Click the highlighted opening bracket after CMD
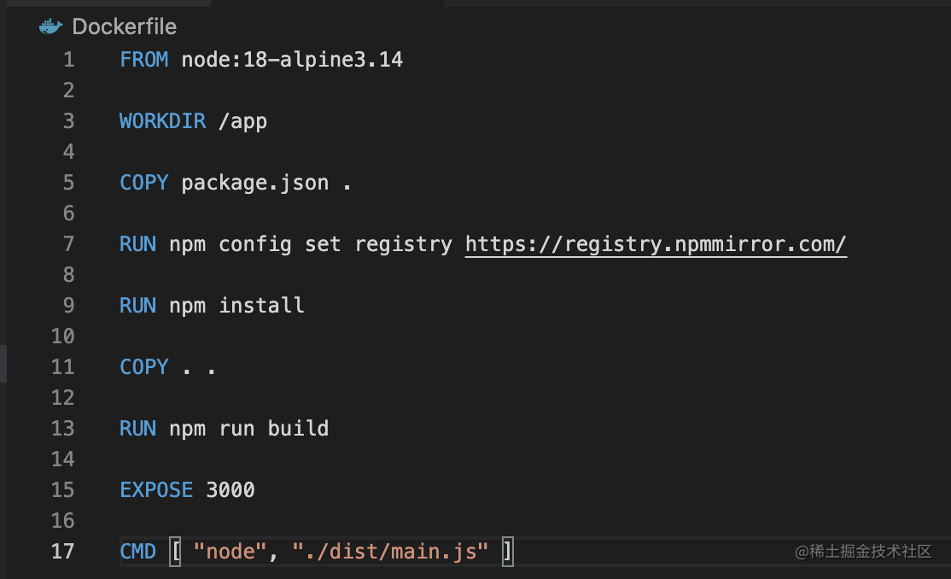The width and height of the screenshot is (951, 579). pyautogui.click(x=176, y=552)
